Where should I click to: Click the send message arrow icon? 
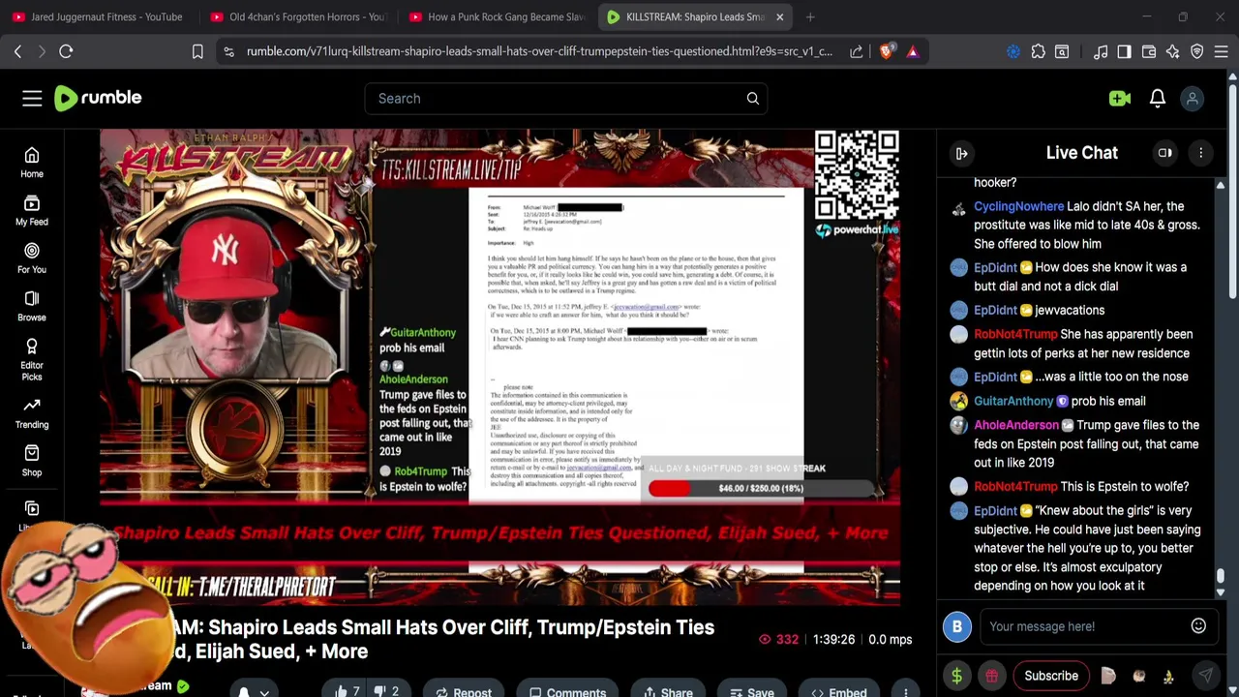pyautogui.click(x=1205, y=676)
